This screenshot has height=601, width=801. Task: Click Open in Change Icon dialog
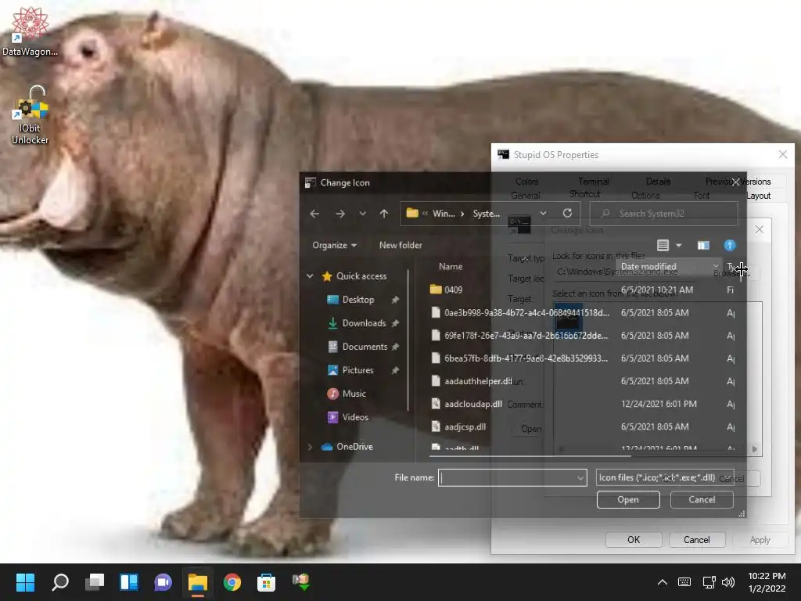pos(628,500)
